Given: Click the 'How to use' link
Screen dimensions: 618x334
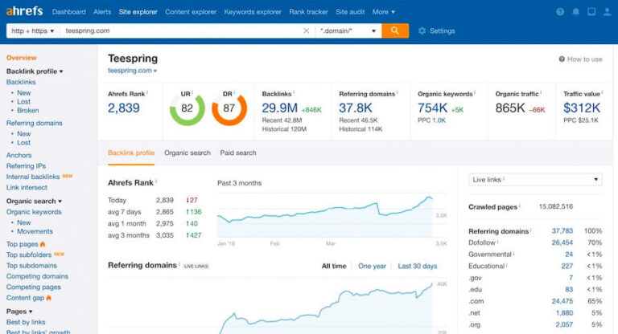Looking at the screenshot, I should (580, 59).
